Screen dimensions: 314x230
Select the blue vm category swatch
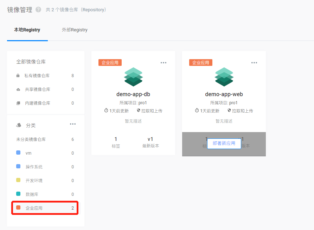pyautogui.click(x=18, y=153)
